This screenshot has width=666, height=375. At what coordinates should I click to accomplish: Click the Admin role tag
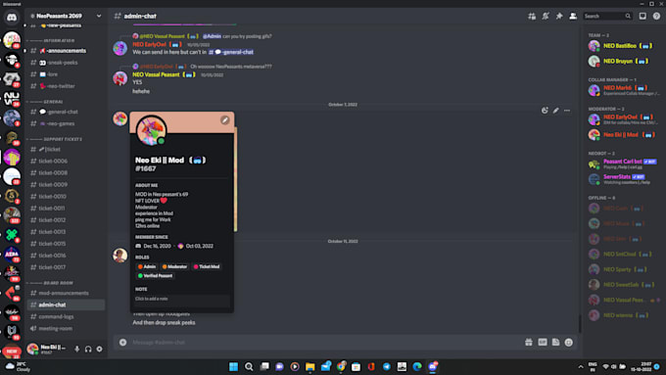pyautogui.click(x=147, y=266)
